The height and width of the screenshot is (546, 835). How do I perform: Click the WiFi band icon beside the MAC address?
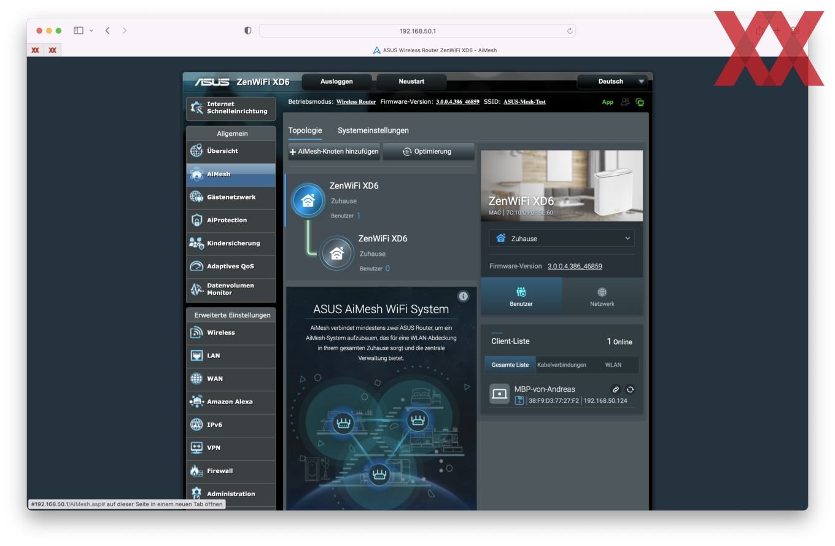click(519, 400)
